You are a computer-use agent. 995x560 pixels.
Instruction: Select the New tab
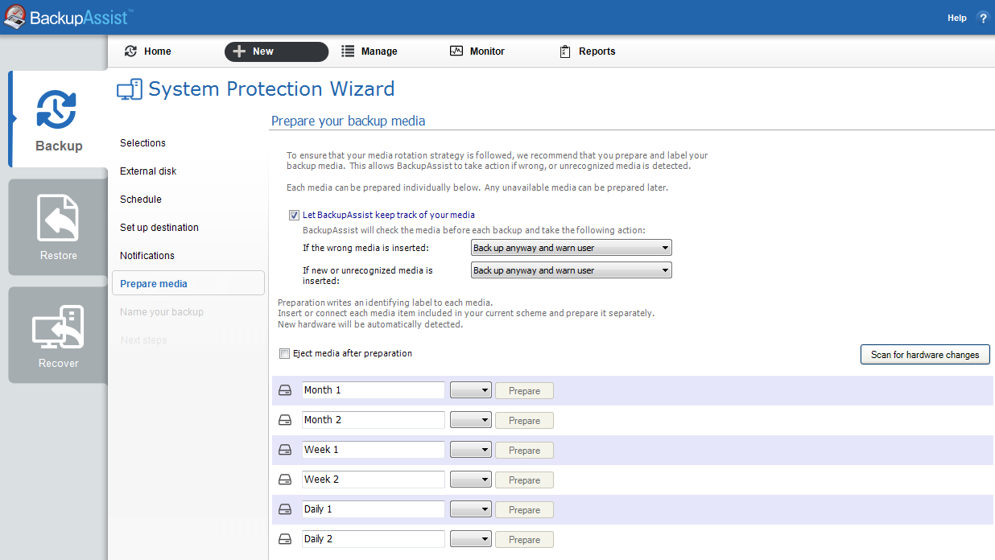pos(276,51)
